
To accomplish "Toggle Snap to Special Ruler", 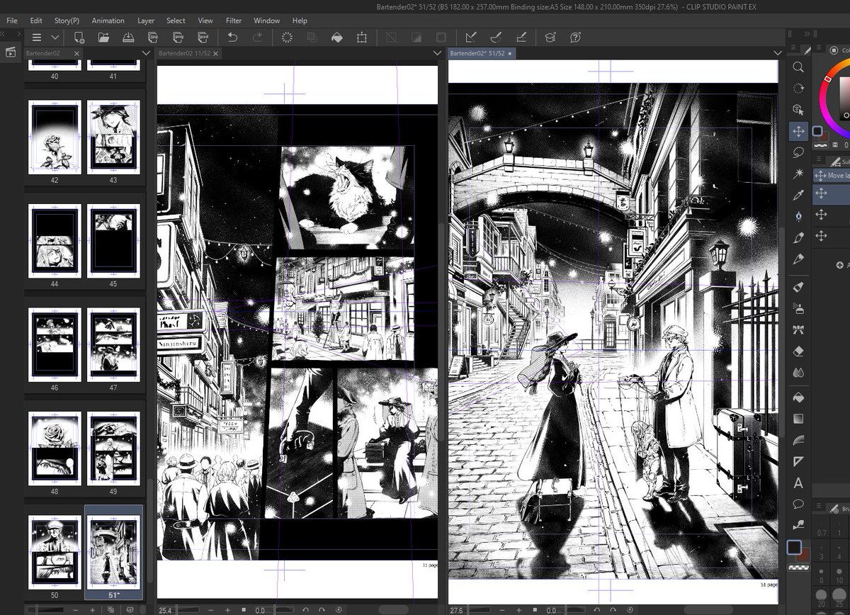I will click(496, 38).
